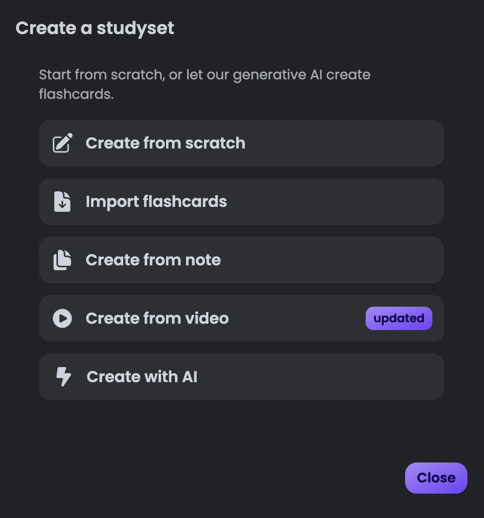Click the 'Import flashcards' text label
This screenshot has height=518, width=484.
[x=156, y=202]
